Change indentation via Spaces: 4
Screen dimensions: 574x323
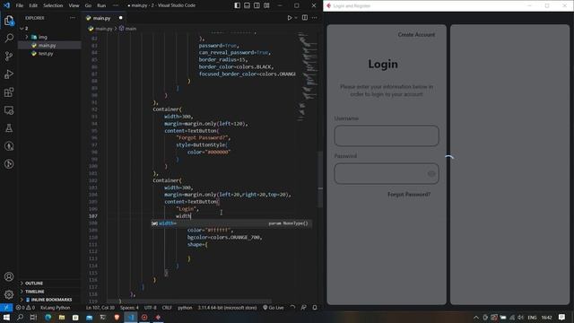pyautogui.click(x=129, y=308)
